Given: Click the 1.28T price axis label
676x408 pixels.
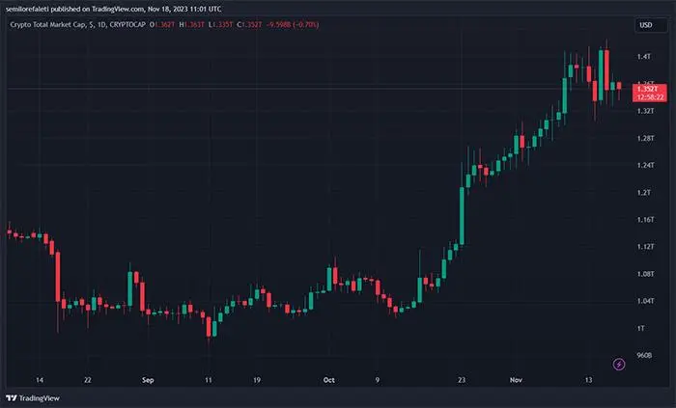Looking at the screenshot, I should click(645, 138).
